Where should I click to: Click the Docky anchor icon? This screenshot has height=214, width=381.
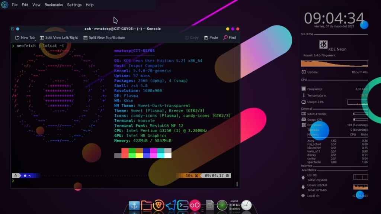click(134, 205)
